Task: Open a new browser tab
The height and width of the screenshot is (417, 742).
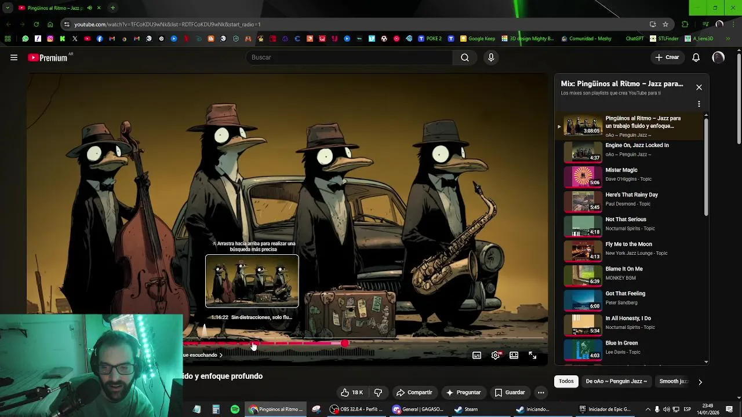Action: coord(112,8)
